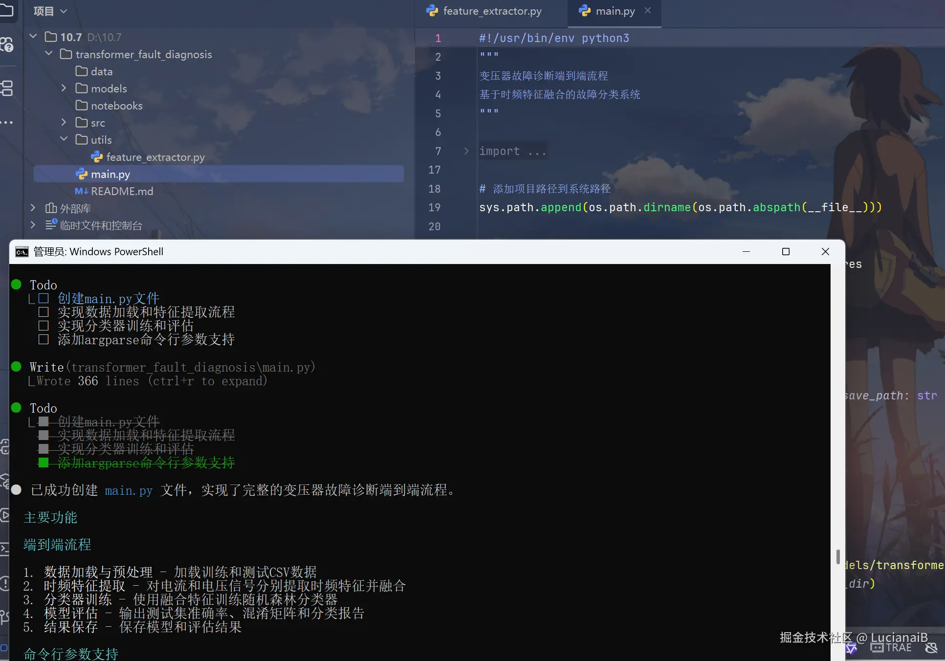
Task: Click the PowerShell window vertical scrollbar thumb
Action: pyautogui.click(x=838, y=556)
